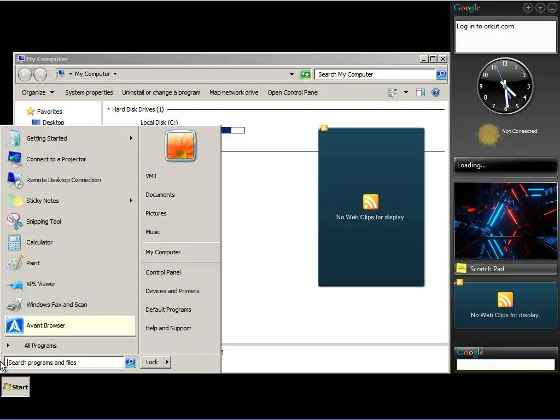Open Remote Desktop Connection

70,179
